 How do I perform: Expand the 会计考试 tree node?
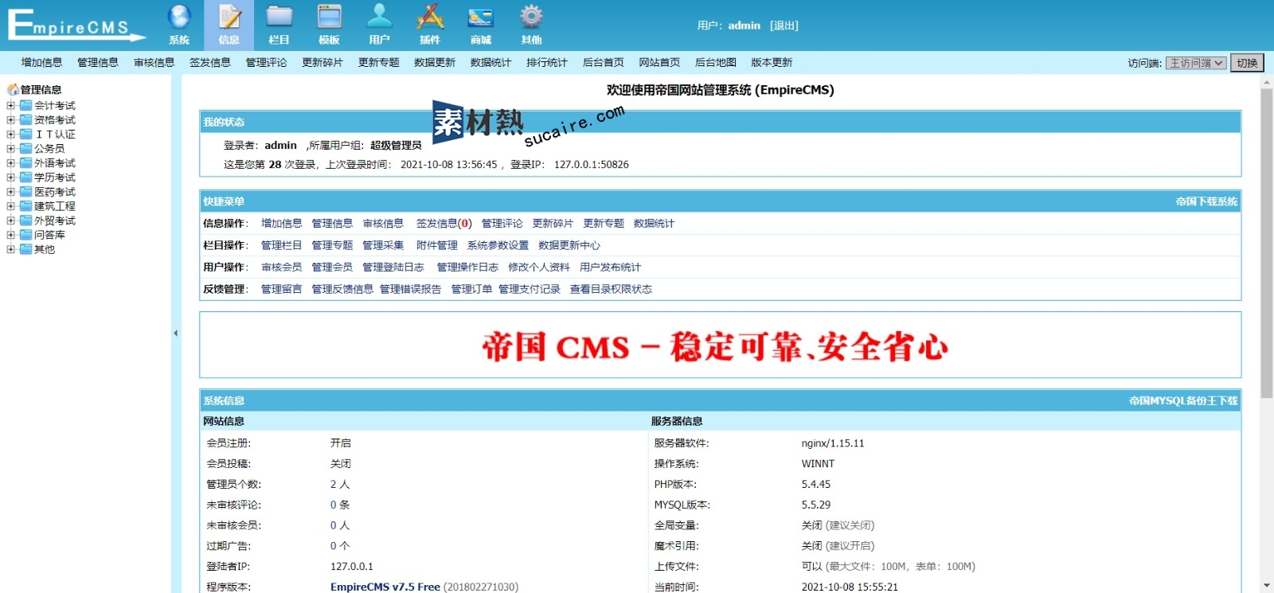(11, 105)
